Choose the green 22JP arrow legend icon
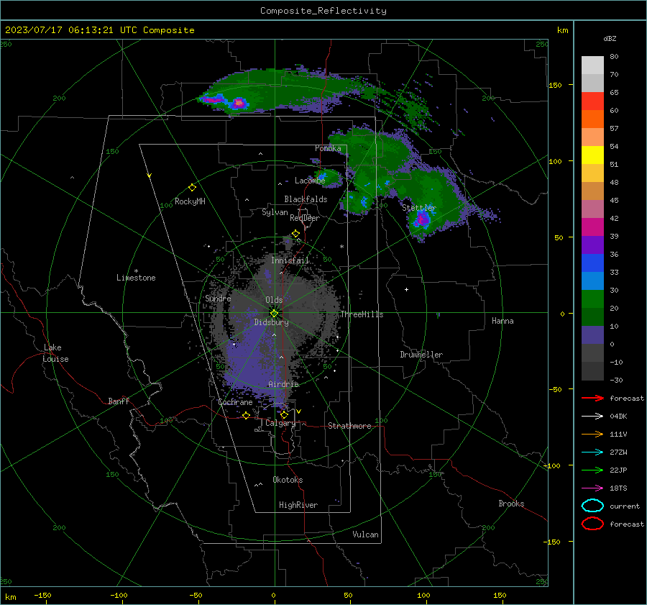This screenshot has width=647, height=605. 592,470
